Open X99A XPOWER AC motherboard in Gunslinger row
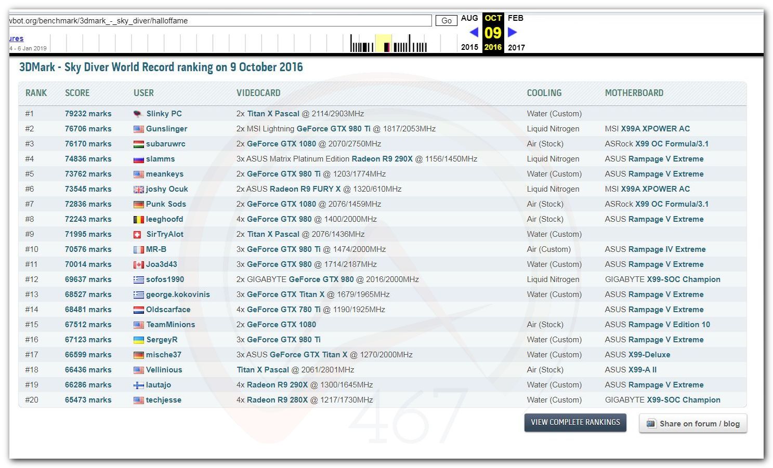773x468 pixels. pyautogui.click(x=656, y=129)
